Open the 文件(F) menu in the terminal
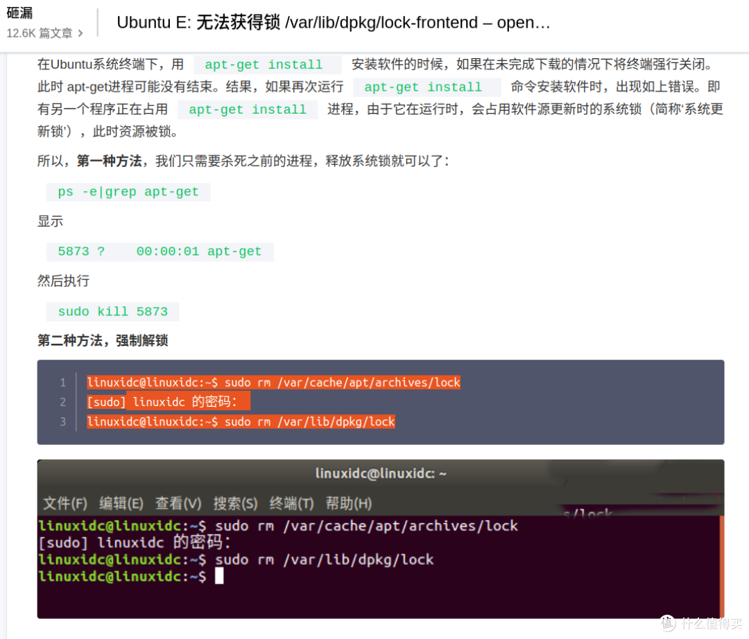Viewport: 749px width, 639px height. click(65, 503)
